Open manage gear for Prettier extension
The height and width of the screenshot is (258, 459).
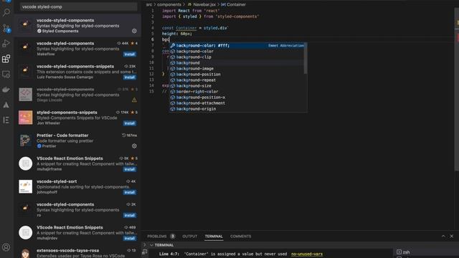coord(134,146)
